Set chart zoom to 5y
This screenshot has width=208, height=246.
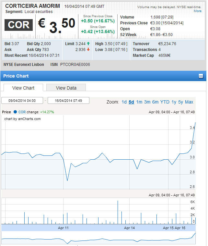(180, 102)
